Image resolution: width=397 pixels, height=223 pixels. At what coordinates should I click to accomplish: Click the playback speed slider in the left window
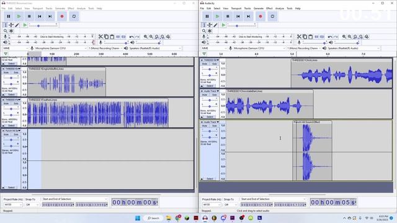point(43,25)
